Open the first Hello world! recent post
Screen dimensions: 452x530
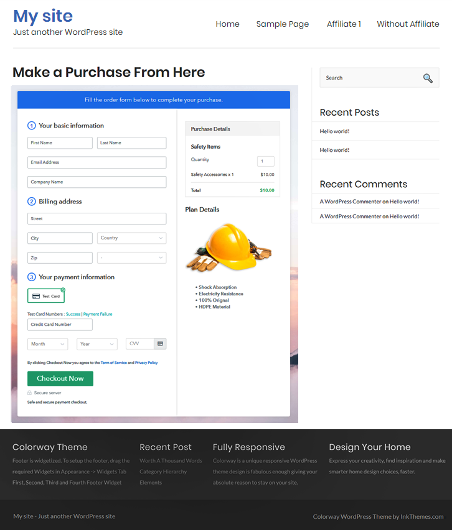tap(334, 131)
